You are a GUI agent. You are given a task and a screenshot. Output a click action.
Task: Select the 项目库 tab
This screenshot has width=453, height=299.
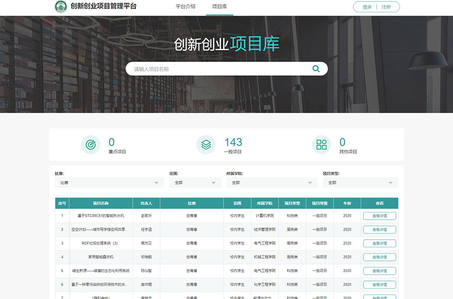click(219, 7)
